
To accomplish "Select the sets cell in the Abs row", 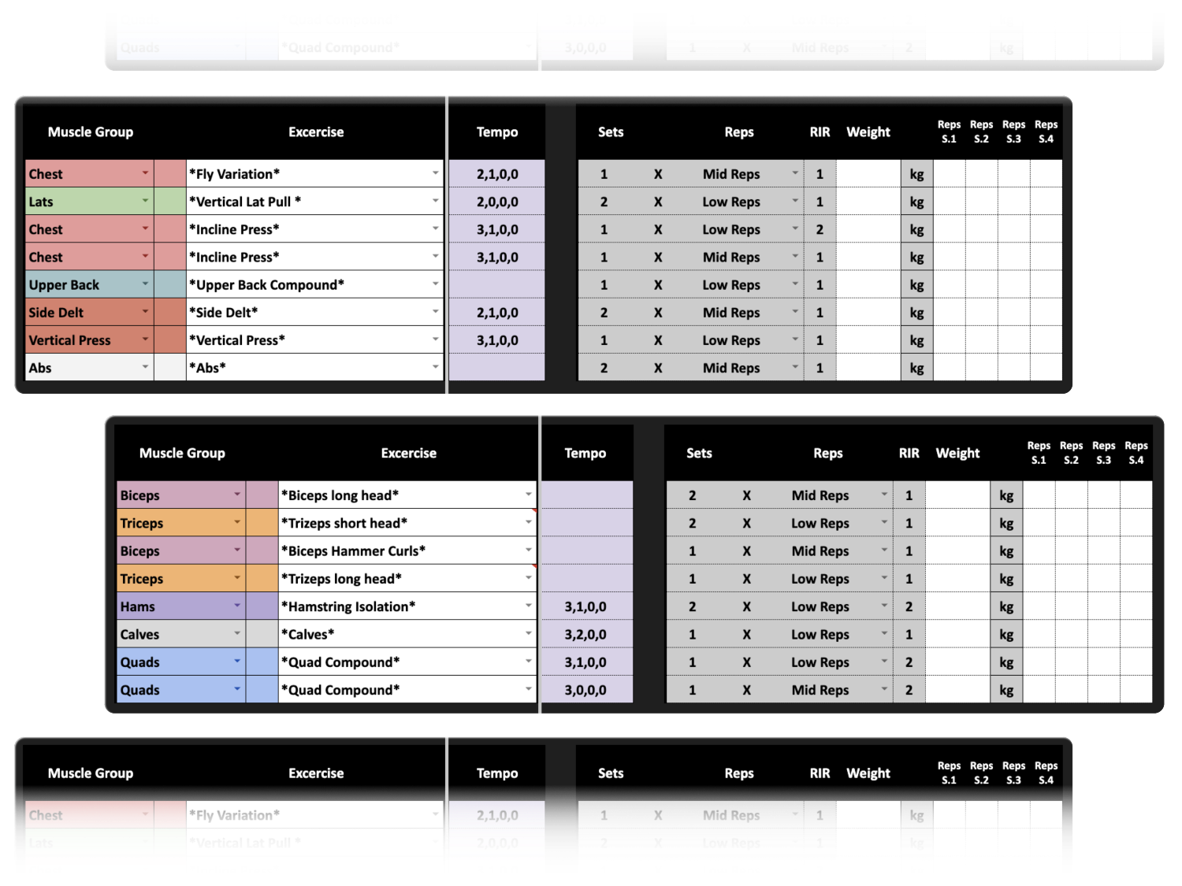I will [604, 368].
